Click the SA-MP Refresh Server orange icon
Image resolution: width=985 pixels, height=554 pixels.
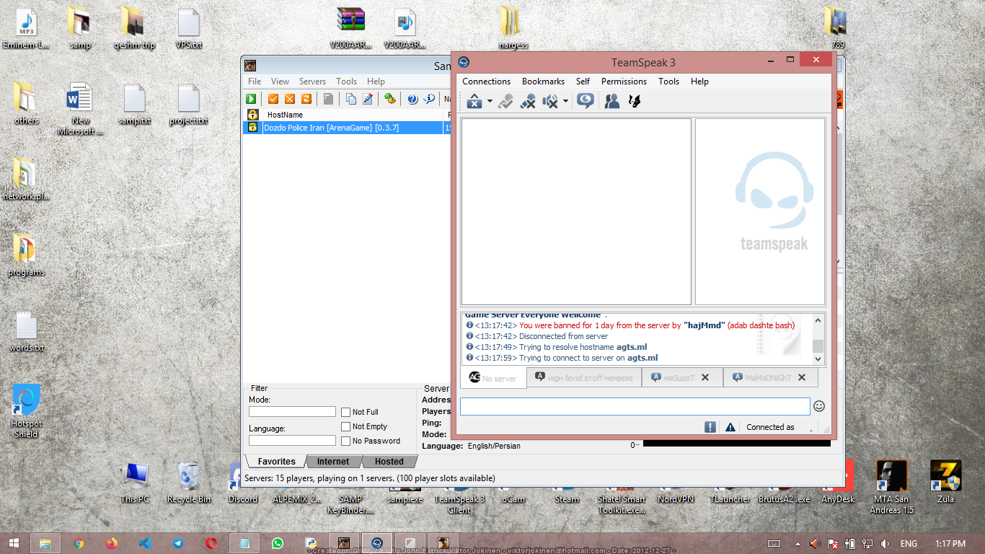(x=306, y=99)
